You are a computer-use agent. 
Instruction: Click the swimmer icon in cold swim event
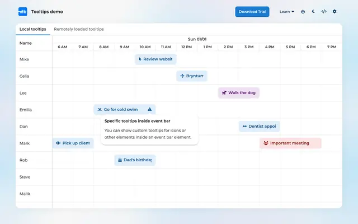pyautogui.click(x=100, y=110)
